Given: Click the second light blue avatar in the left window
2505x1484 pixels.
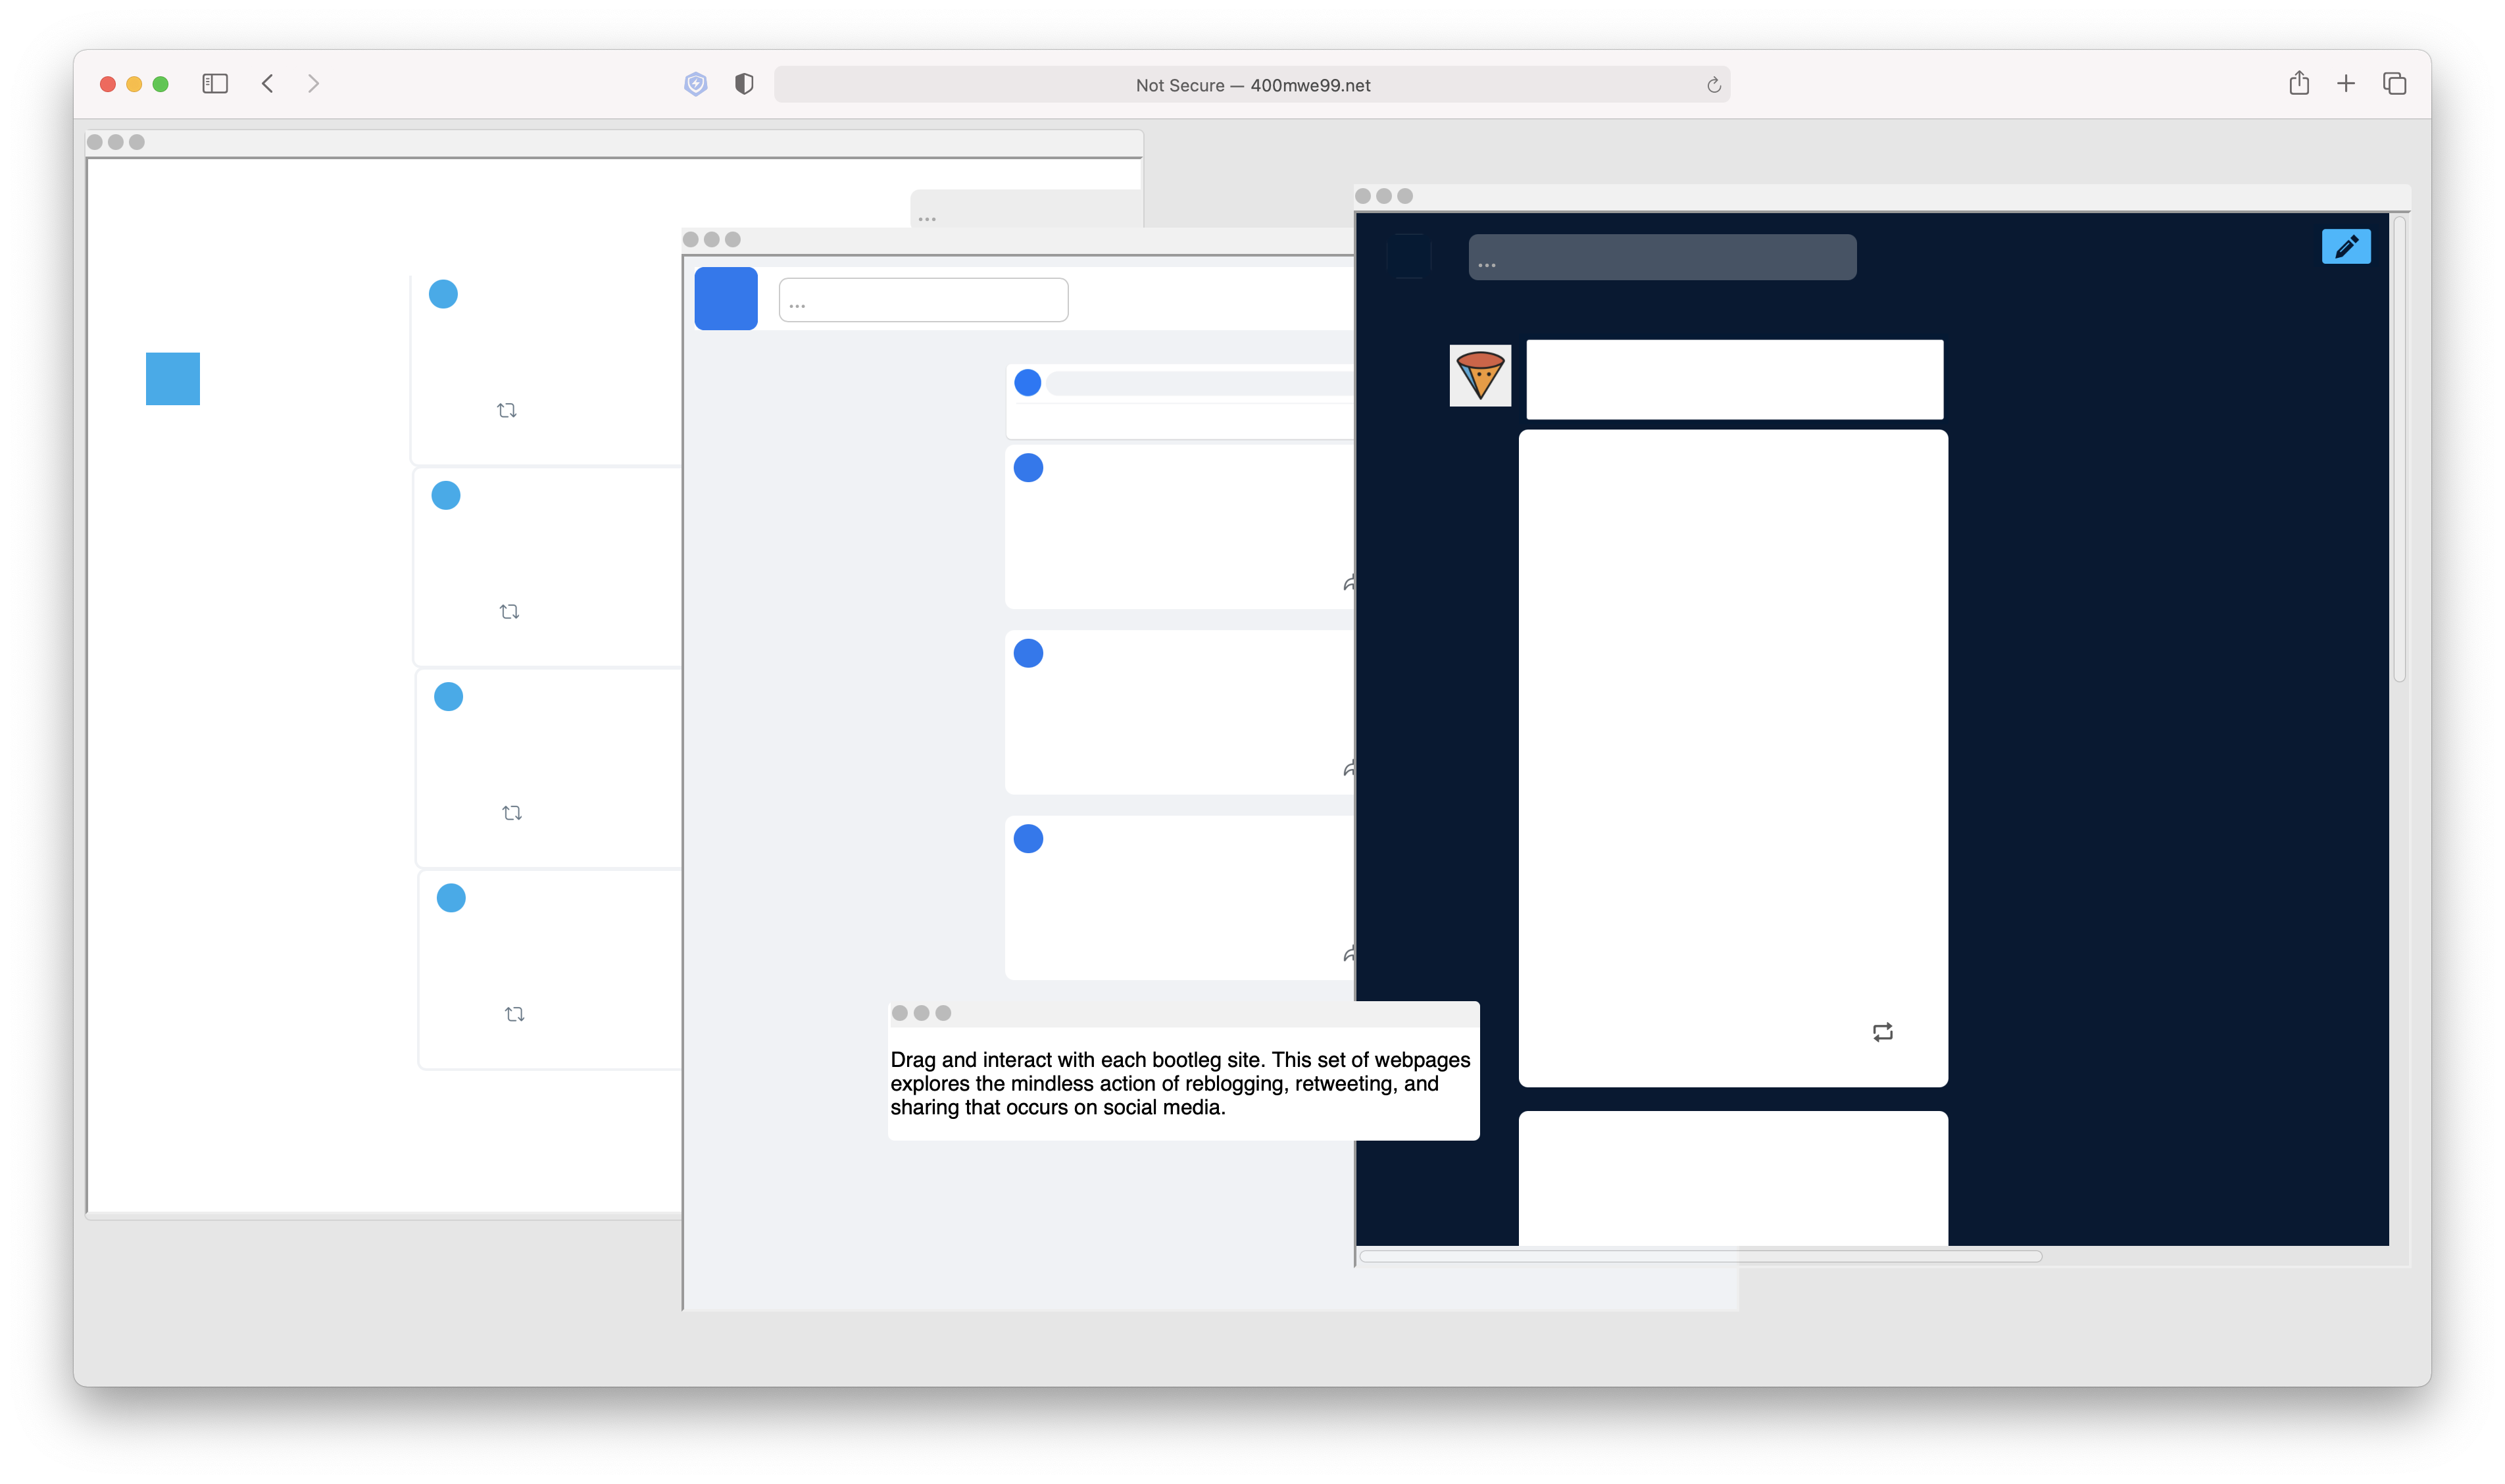Looking at the screenshot, I should click(446, 495).
